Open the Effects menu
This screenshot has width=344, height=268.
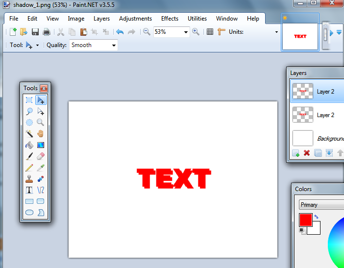(x=170, y=19)
